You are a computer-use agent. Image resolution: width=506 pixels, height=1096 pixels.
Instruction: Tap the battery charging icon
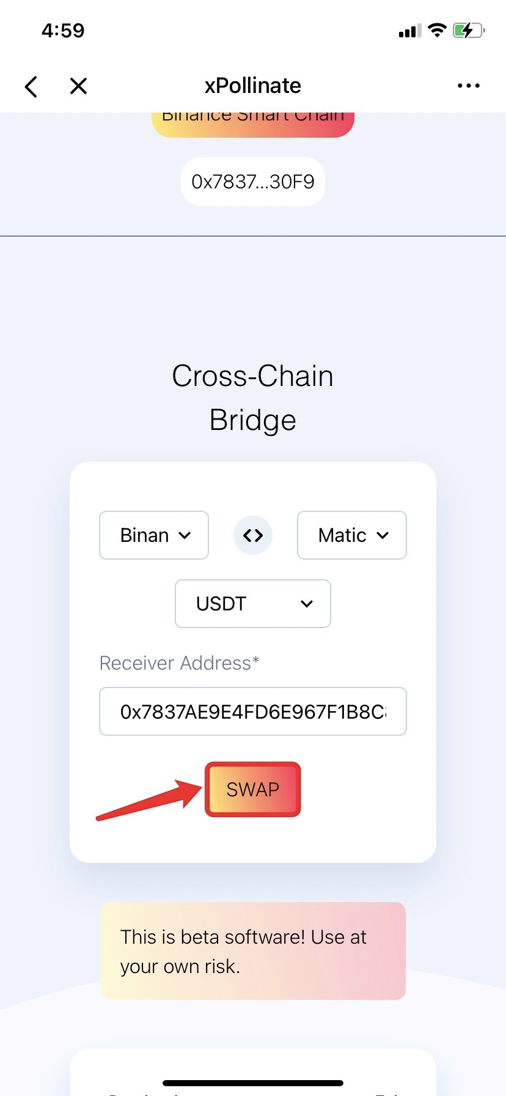468,31
